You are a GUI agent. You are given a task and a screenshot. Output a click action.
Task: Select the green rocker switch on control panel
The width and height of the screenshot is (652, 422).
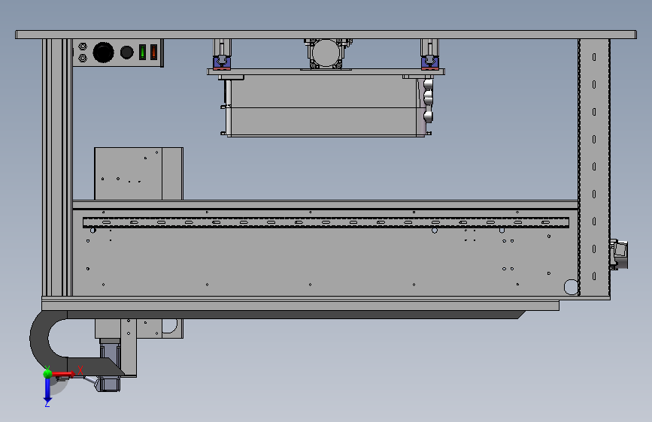click(x=142, y=52)
